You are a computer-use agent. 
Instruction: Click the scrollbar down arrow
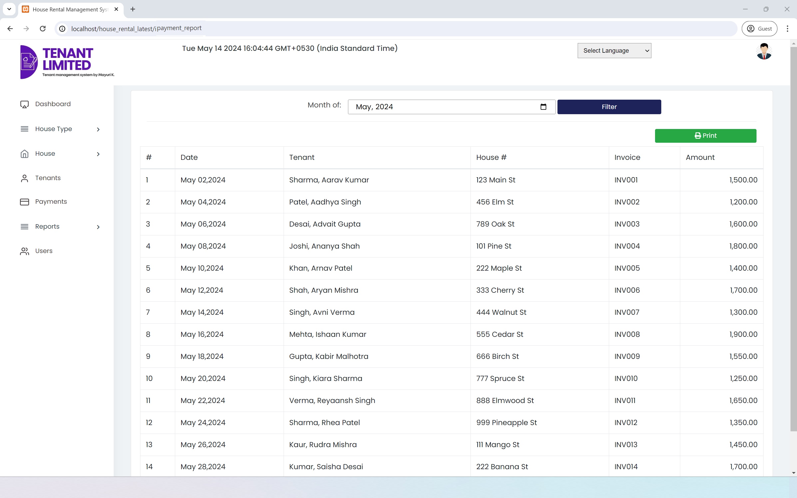(793, 473)
